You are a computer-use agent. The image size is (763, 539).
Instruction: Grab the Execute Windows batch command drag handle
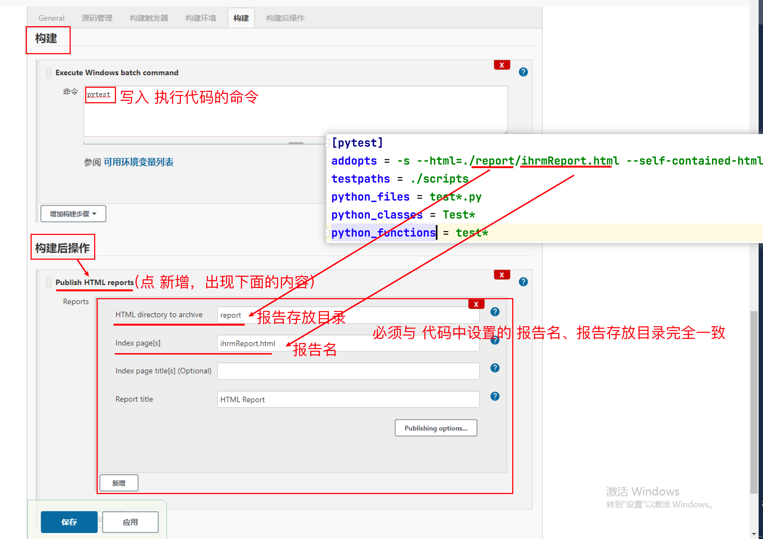(48, 72)
